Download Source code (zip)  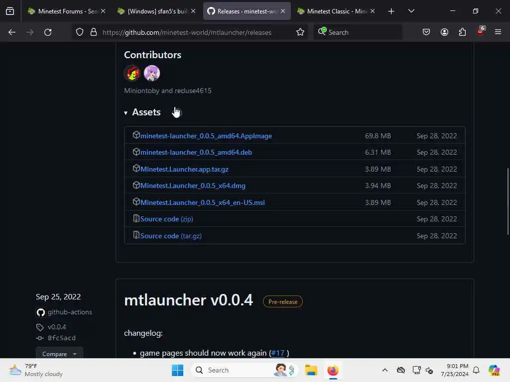coord(166,219)
